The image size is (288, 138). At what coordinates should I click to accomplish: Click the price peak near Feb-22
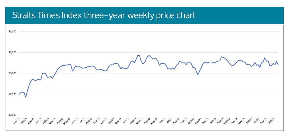pyautogui.click(x=138, y=55)
